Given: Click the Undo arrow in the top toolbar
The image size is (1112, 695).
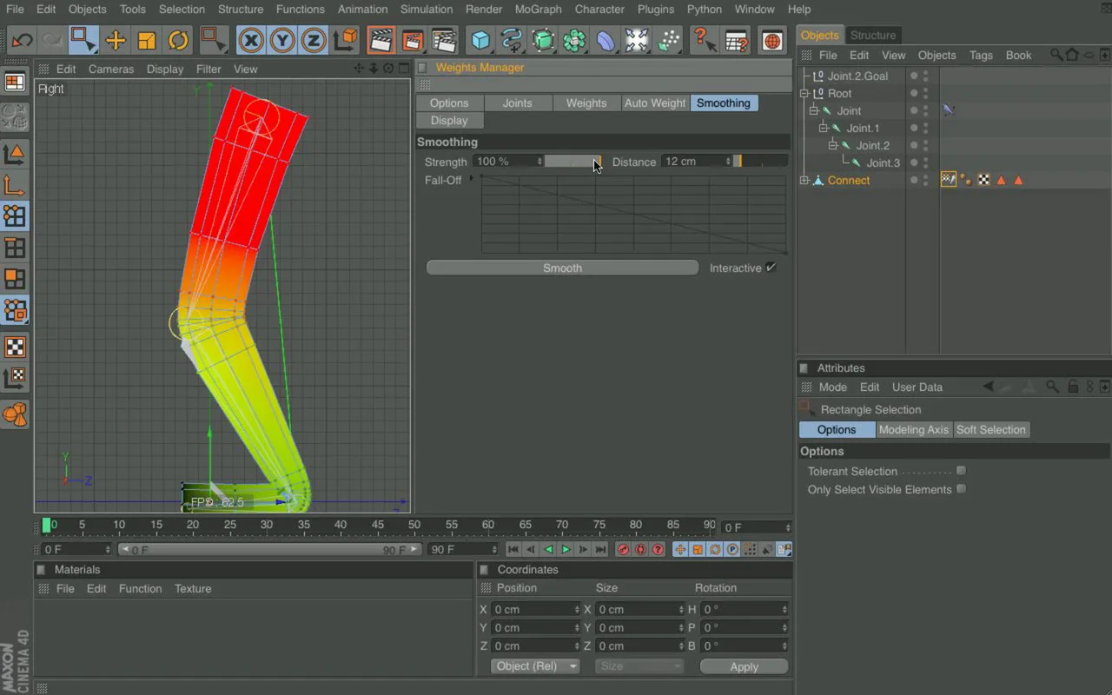Looking at the screenshot, I should (22, 40).
